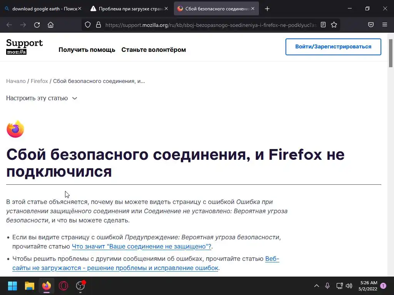
Task: Follow 'Начало' breadcrumb link
Action: pos(16,81)
